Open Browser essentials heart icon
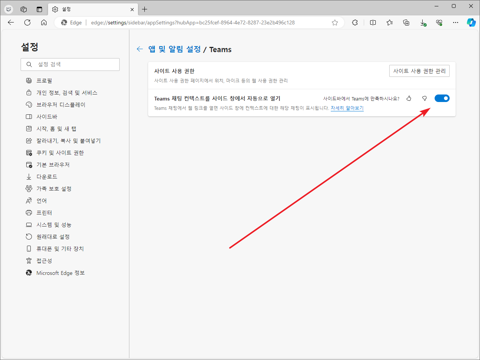 click(439, 22)
